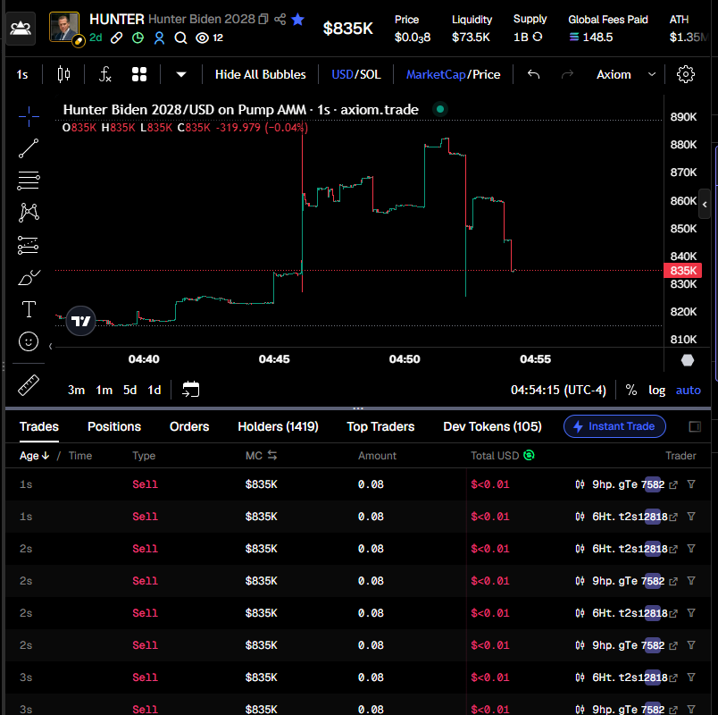This screenshot has width=718, height=715.
Task: Redo the chart action
Action: (567, 74)
